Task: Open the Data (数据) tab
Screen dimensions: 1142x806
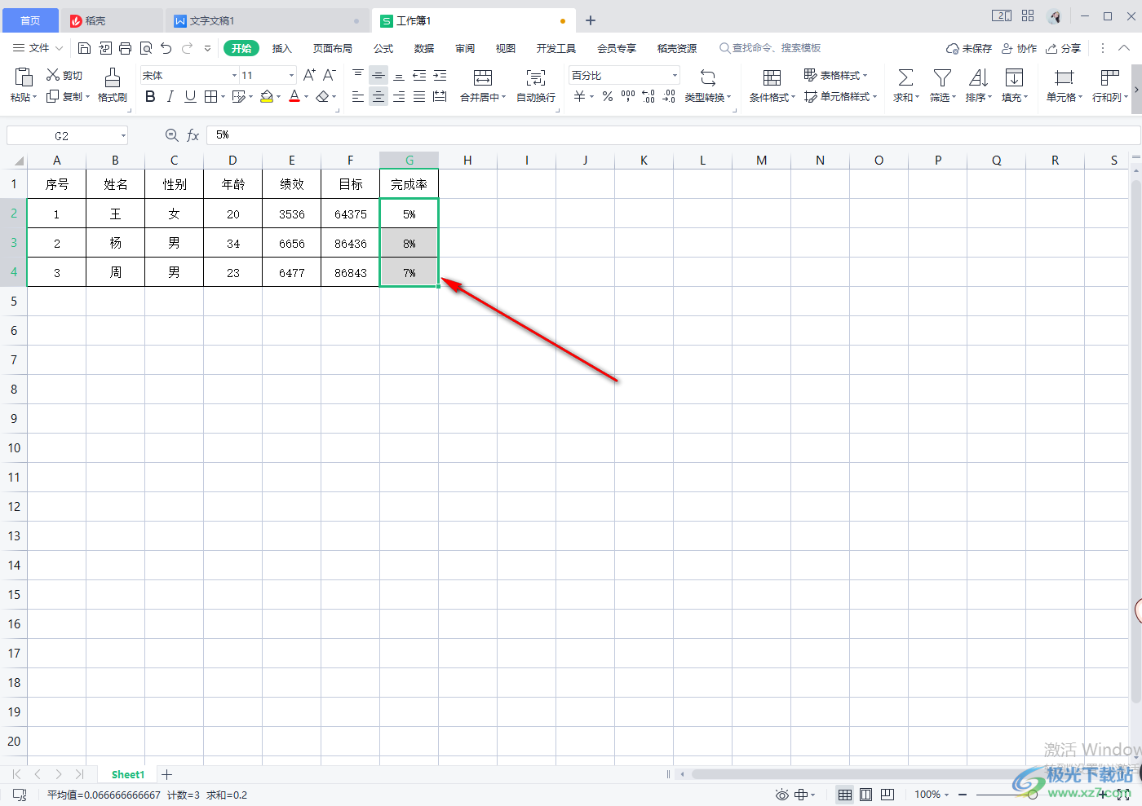Action: point(424,48)
